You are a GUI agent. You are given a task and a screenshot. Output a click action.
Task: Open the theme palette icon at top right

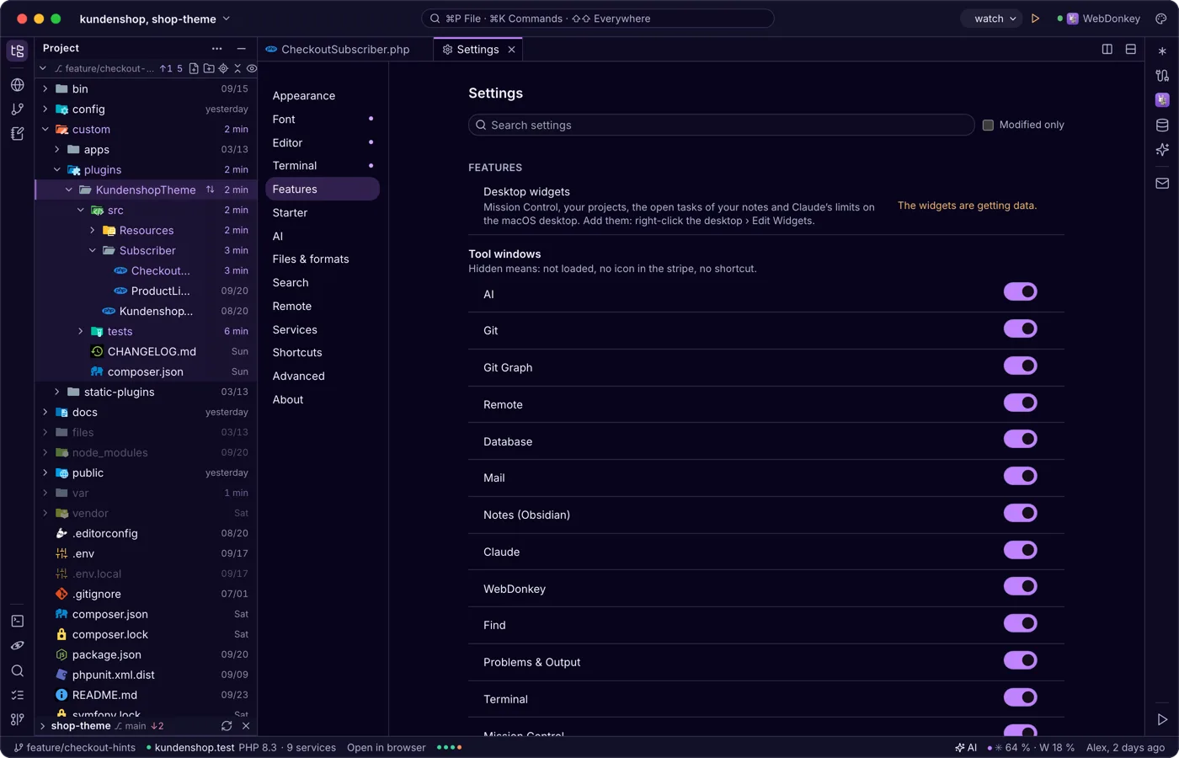[x=1160, y=19]
